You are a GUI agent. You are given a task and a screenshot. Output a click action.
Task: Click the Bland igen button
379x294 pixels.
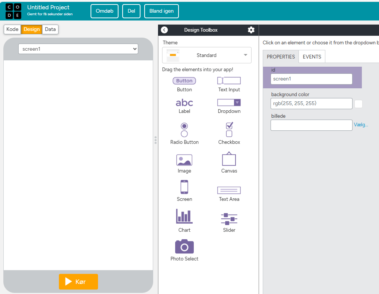(161, 11)
